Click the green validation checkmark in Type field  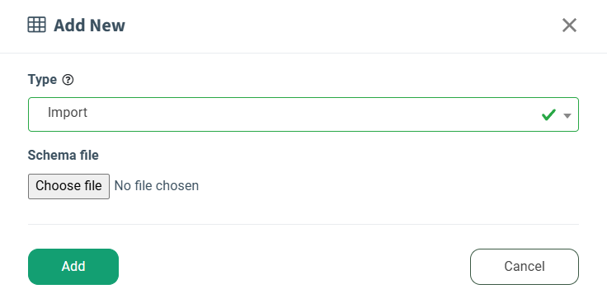(548, 114)
